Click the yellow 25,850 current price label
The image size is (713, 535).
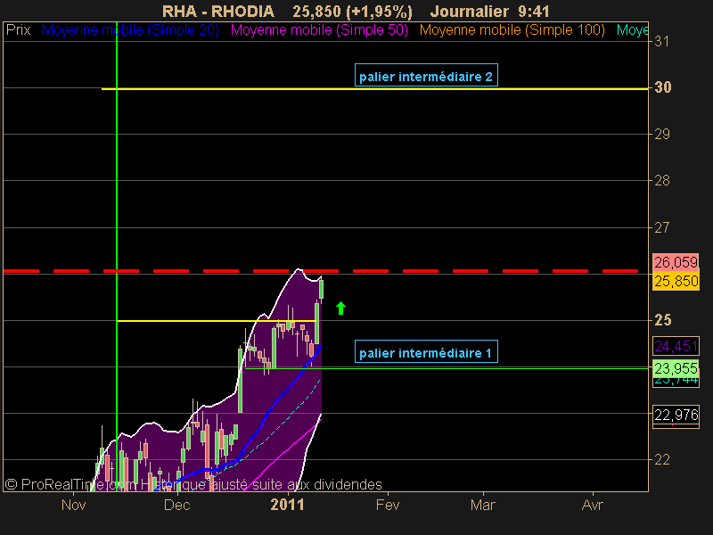click(676, 281)
